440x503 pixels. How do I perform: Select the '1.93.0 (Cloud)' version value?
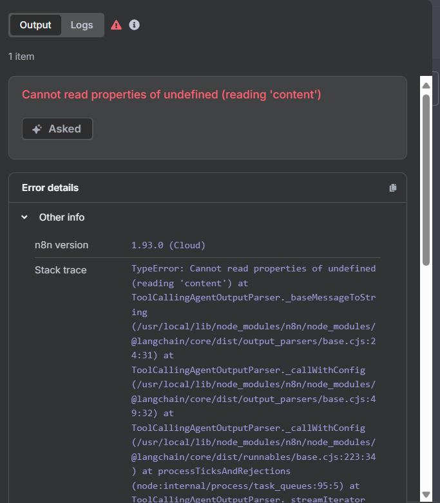pyautogui.click(x=168, y=246)
